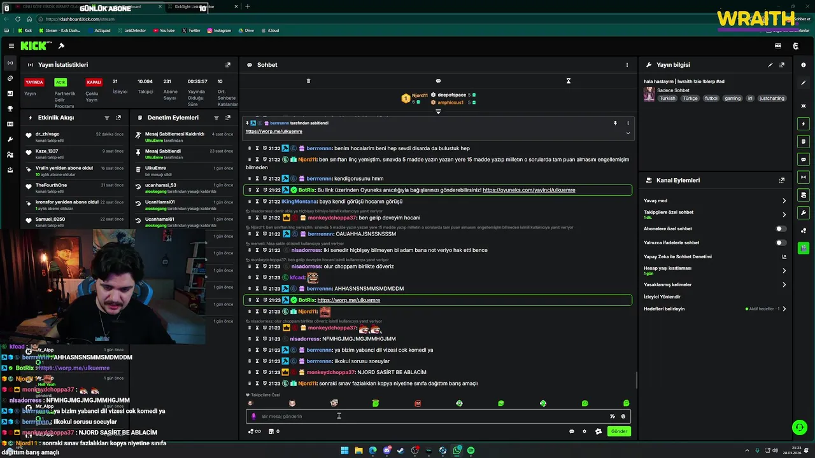Image resolution: width=815 pixels, height=458 pixels.
Task: Pop out the Etkinlik Akışı panel
Action: coord(118,118)
